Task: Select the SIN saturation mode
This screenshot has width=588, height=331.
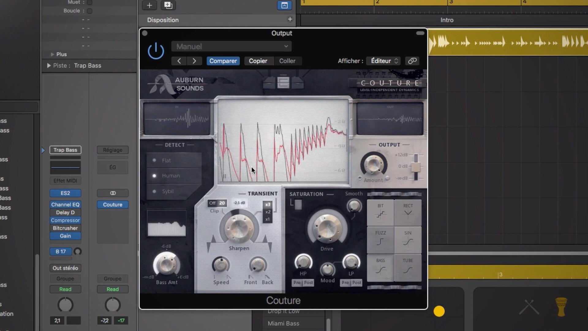Action: [x=408, y=239]
